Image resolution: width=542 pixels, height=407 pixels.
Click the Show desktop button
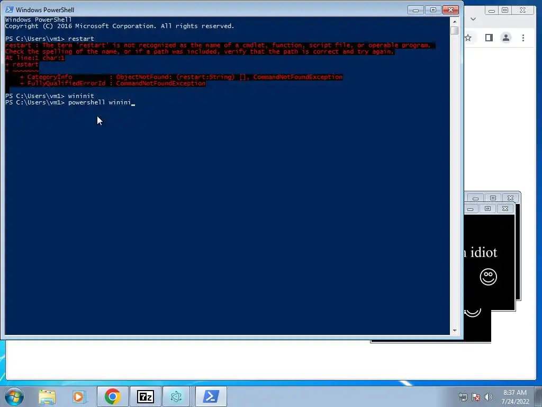[x=538, y=396]
